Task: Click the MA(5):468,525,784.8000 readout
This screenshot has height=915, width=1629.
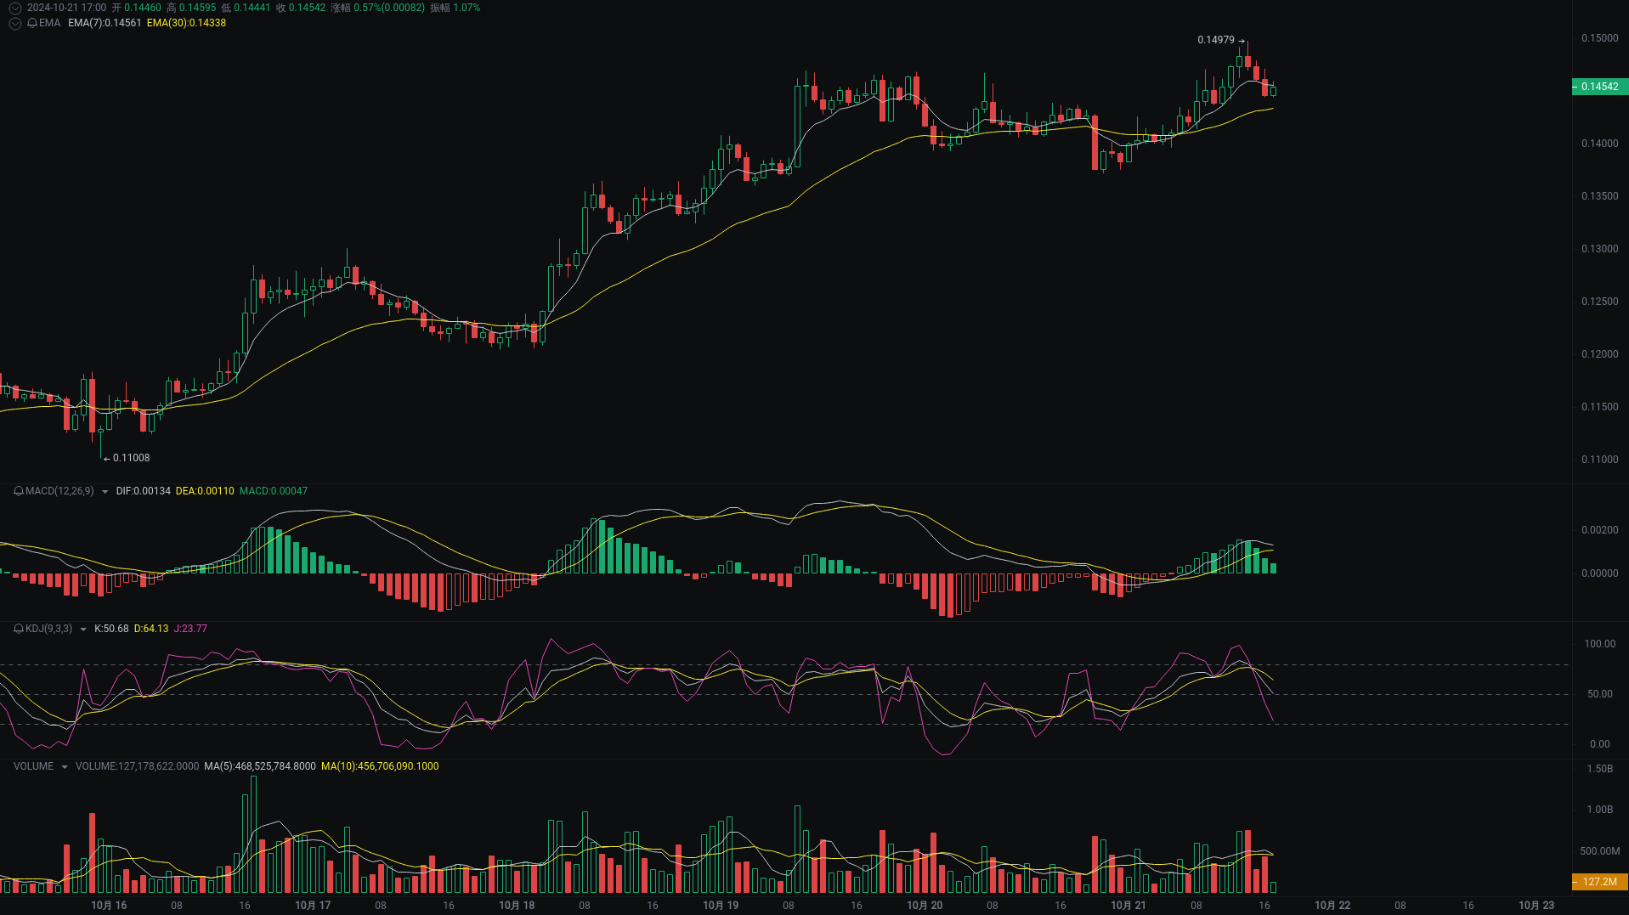Action: click(260, 766)
